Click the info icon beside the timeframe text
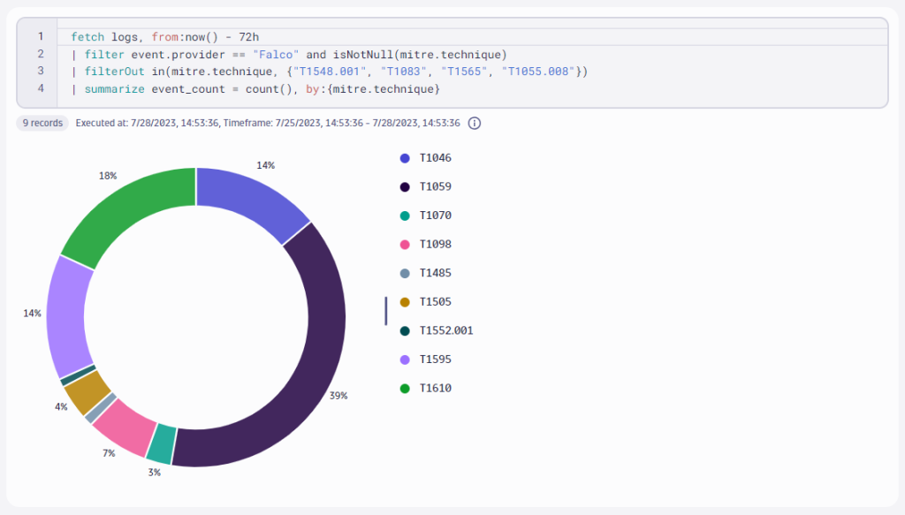 point(475,124)
